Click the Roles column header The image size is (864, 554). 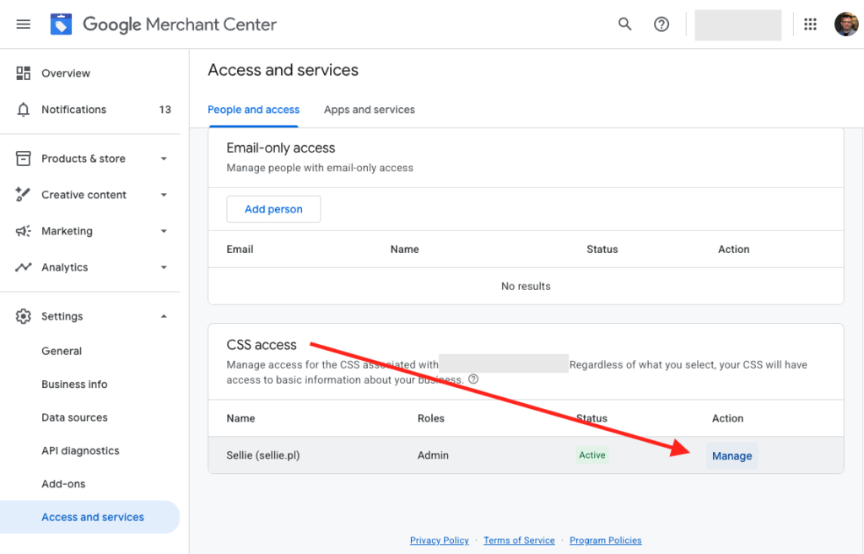pos(431,418)
